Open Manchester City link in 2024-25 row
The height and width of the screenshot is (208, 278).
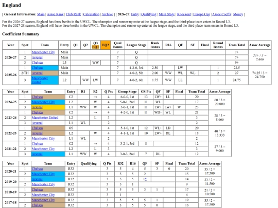(43, 102)
